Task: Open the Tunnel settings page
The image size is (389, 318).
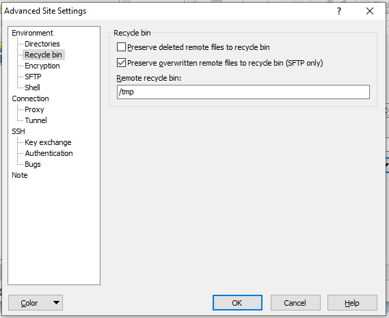Action: pos(36,120)
